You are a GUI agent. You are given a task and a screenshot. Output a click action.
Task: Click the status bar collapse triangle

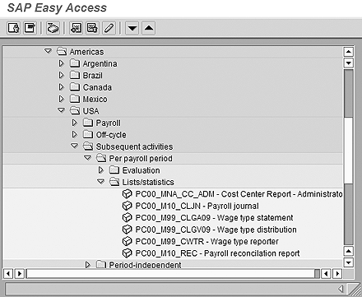pos(341,289)
